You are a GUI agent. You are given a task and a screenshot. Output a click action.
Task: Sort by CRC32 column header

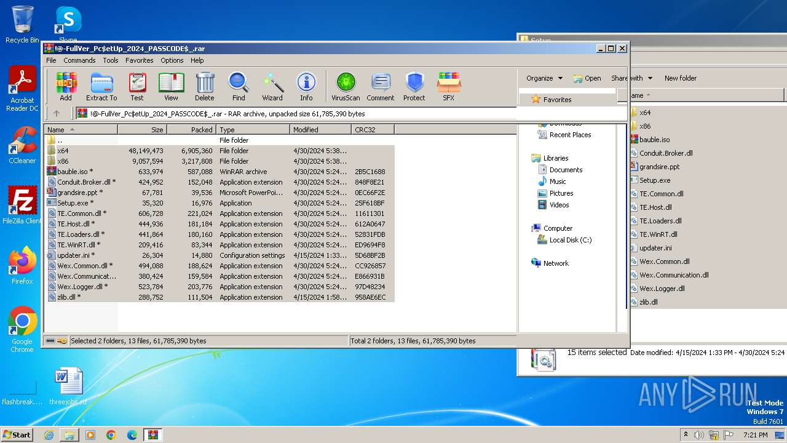[x=373, y=130]
